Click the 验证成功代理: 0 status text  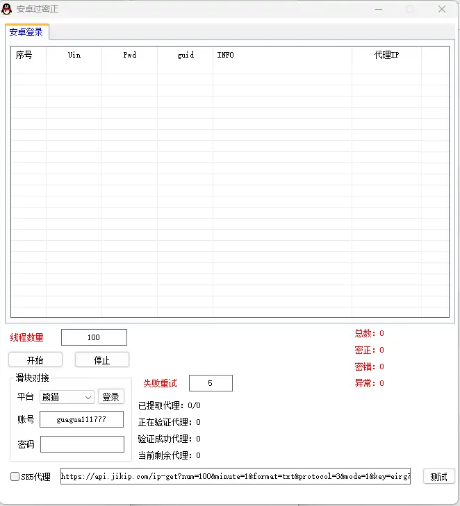pyautogui.click(x=170, y=439)
